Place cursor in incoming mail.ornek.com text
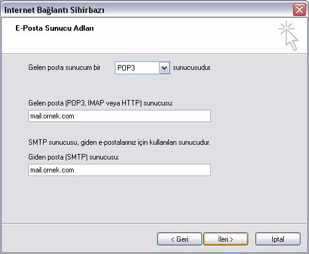Image resolution: width=309 pixels, height=254 pixels. [x=52, y=116]
